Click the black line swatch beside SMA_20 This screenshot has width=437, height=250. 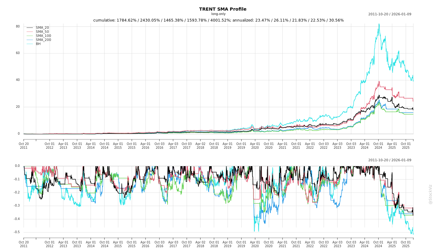(30, 28)
